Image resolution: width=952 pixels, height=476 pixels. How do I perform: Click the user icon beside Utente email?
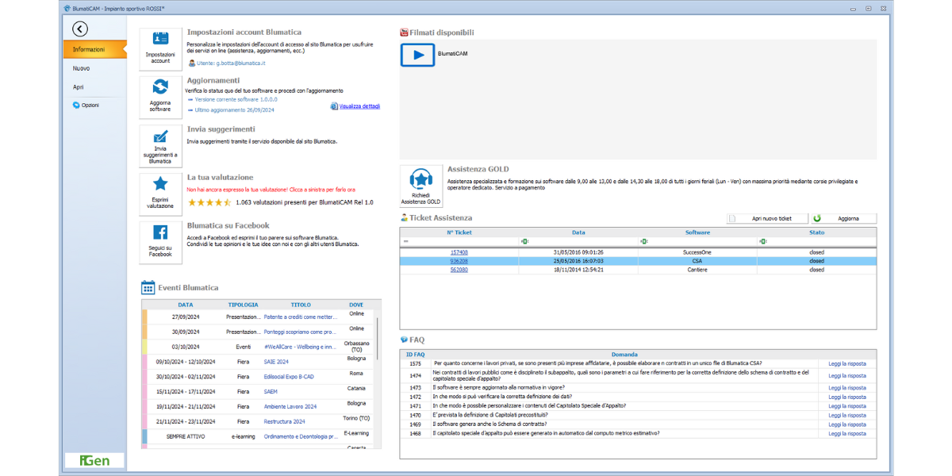(x=191, y=63)
